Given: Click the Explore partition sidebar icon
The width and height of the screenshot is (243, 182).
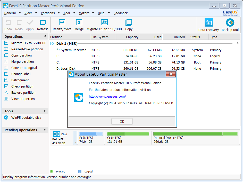Looking at the screenshot, I should (6, 93).
